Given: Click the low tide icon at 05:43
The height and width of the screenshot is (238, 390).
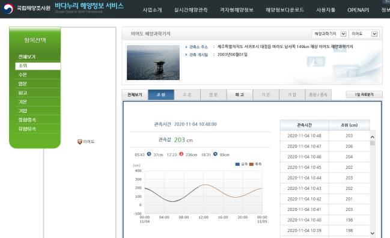Looking at the screenshot, I should pyautogui.click(x=149, y=154).
